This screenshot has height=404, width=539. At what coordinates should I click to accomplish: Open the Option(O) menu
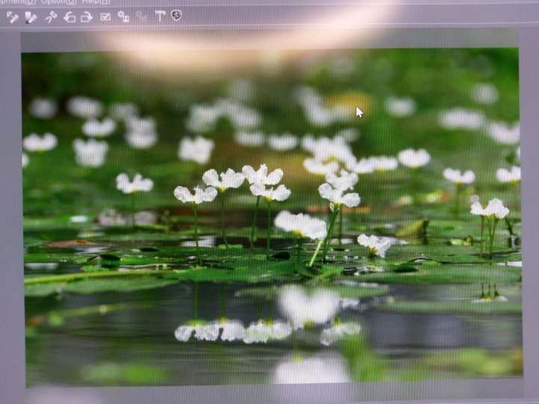coord(59,1)
